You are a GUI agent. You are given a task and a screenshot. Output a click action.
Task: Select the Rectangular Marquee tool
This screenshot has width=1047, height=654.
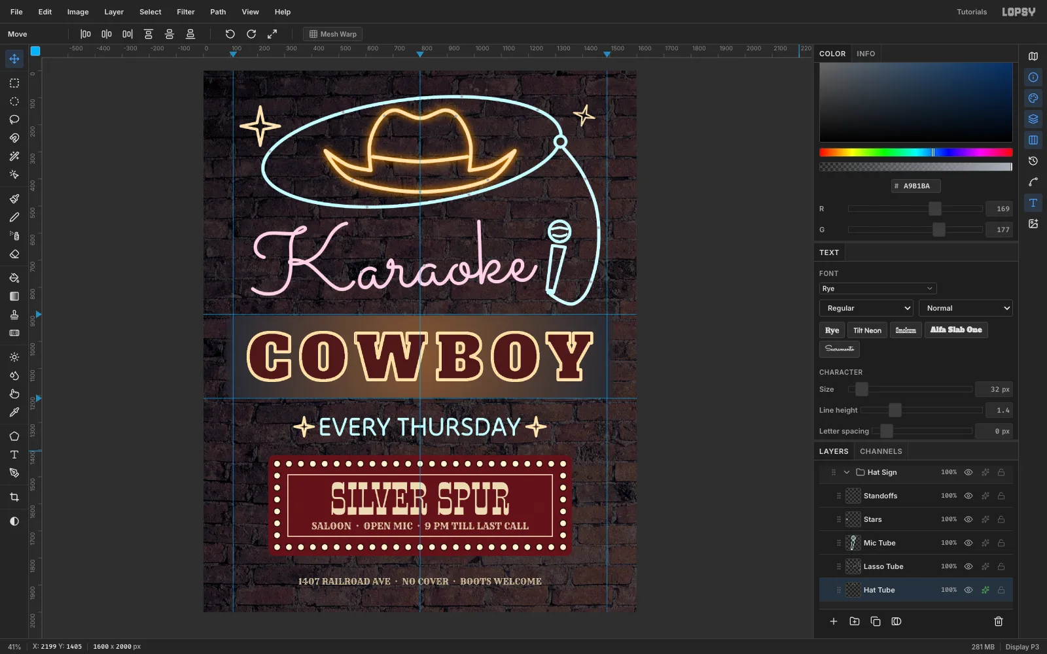click(x=14, y=83)
